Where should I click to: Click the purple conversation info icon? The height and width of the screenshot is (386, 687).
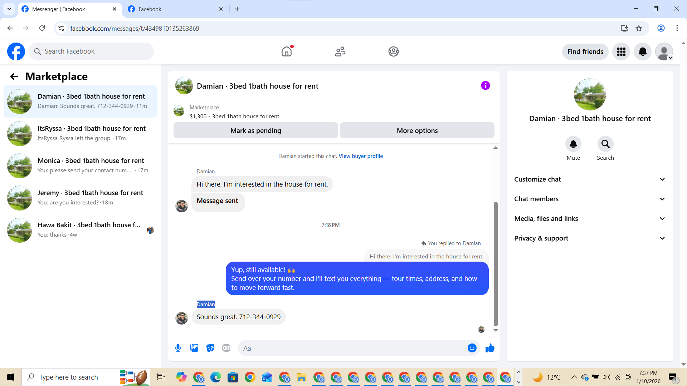(x=485, y=86)
